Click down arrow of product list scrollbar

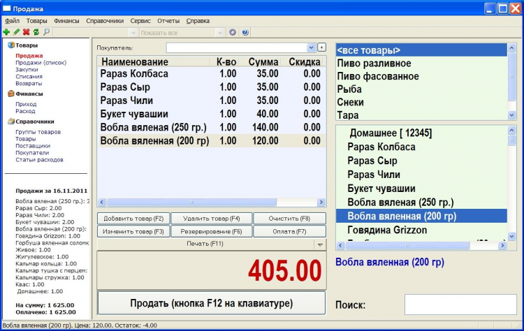click(x=511, y=236)
